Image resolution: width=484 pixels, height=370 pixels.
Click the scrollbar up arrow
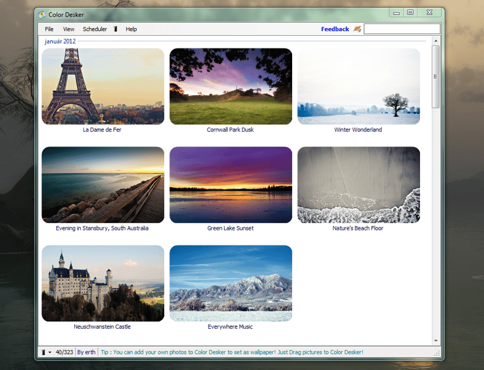point(436,41)
